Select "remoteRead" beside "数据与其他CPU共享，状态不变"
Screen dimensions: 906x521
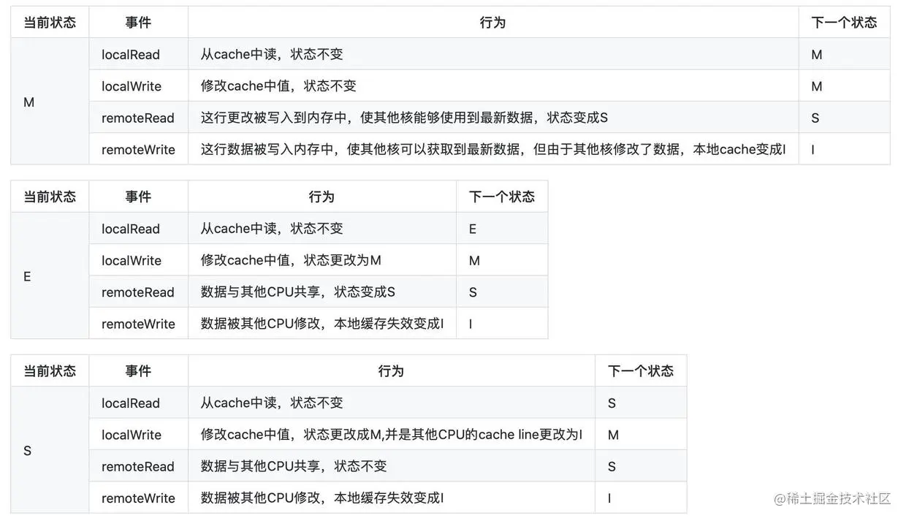point(138,466)
